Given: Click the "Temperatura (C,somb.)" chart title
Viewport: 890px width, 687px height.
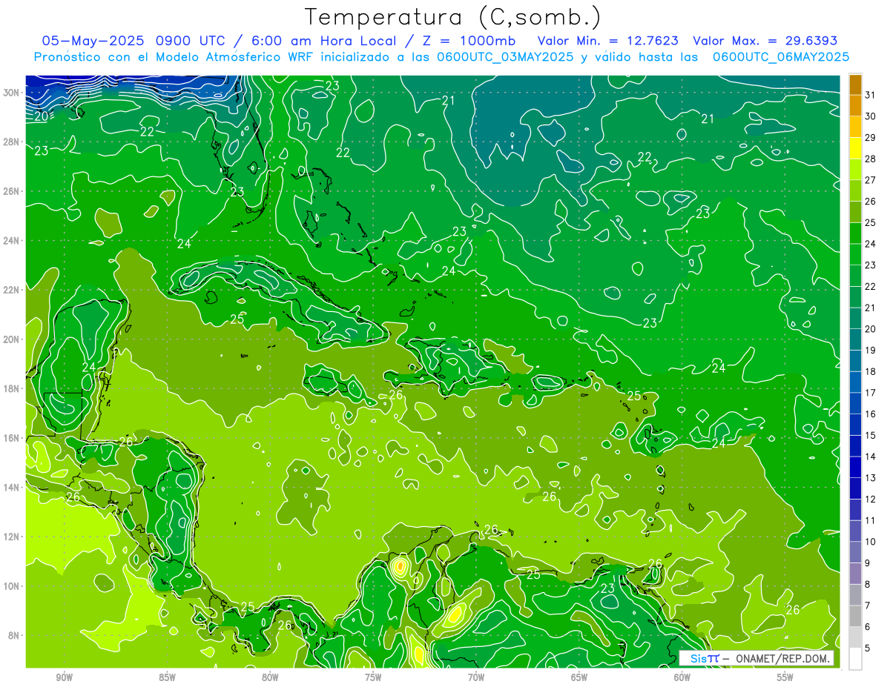Looking at the screenshot, I should pos(452,17).
